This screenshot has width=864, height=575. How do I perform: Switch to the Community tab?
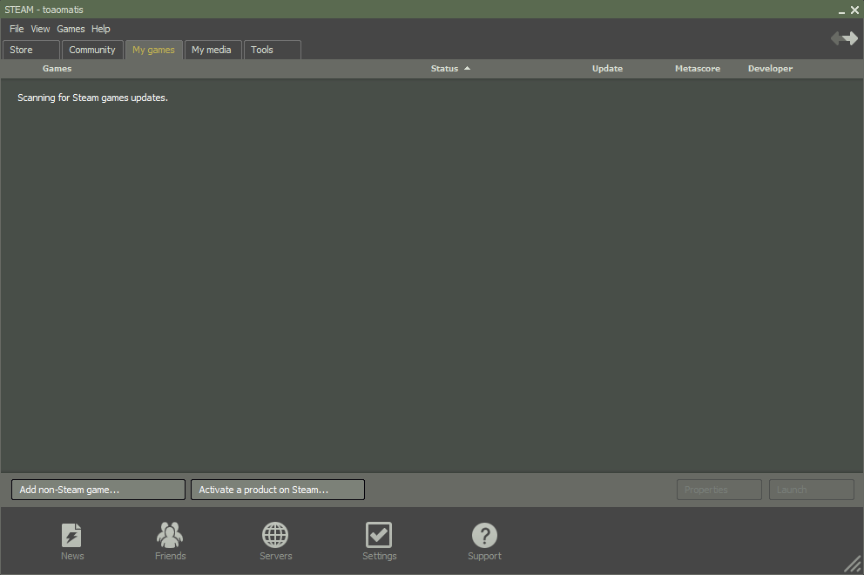(x=92, y=50)
